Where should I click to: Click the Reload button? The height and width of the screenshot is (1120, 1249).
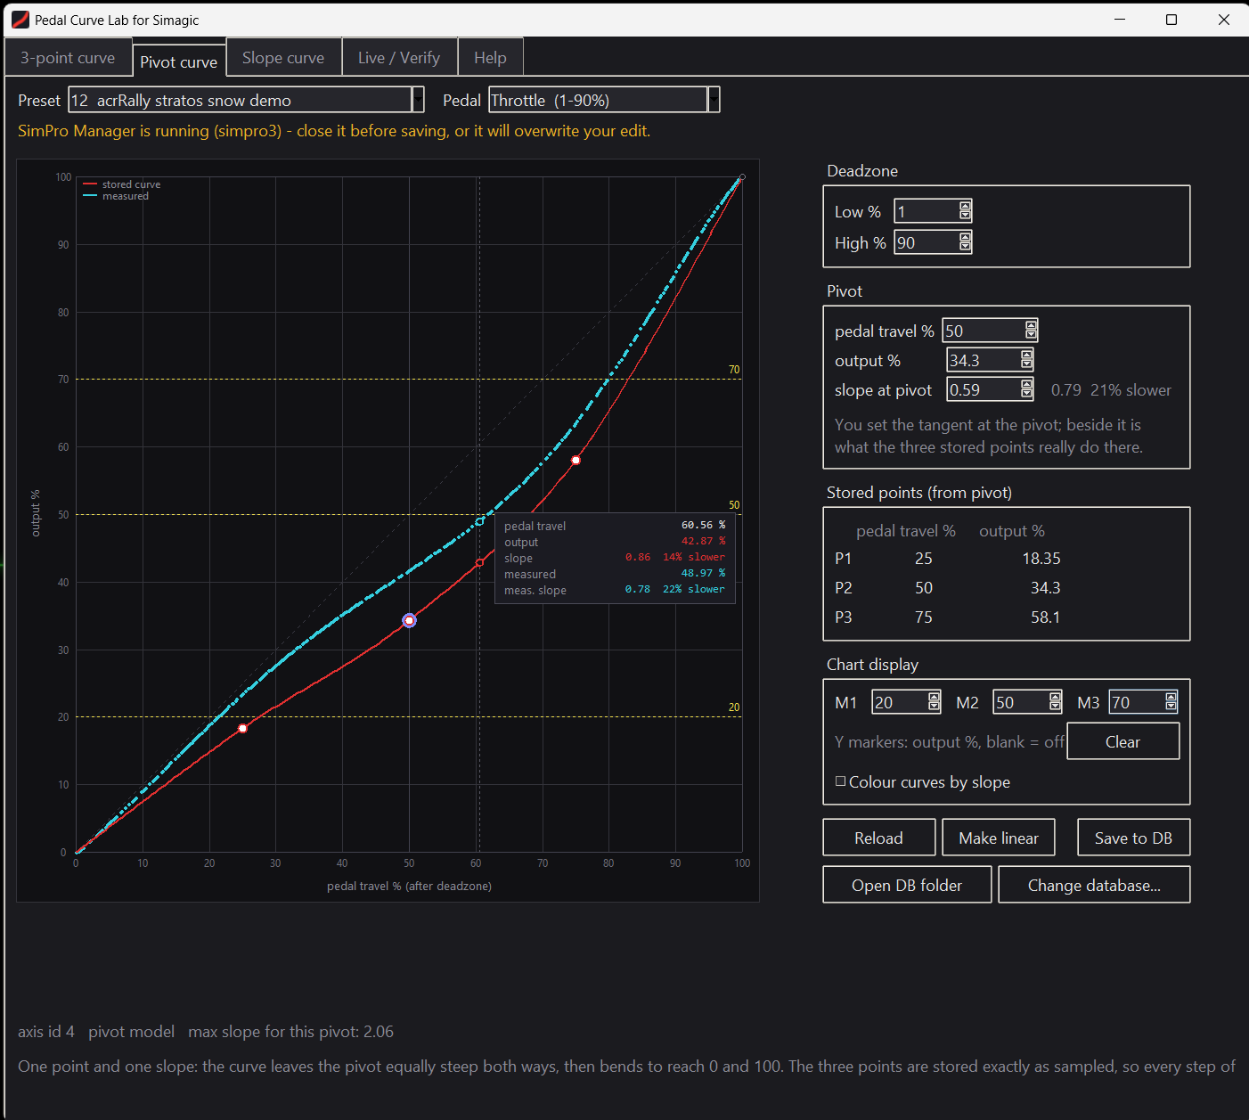tap(878, 838)
